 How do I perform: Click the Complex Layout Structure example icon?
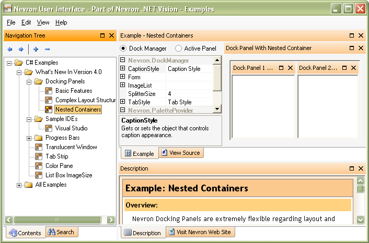[x=49, y=100]
